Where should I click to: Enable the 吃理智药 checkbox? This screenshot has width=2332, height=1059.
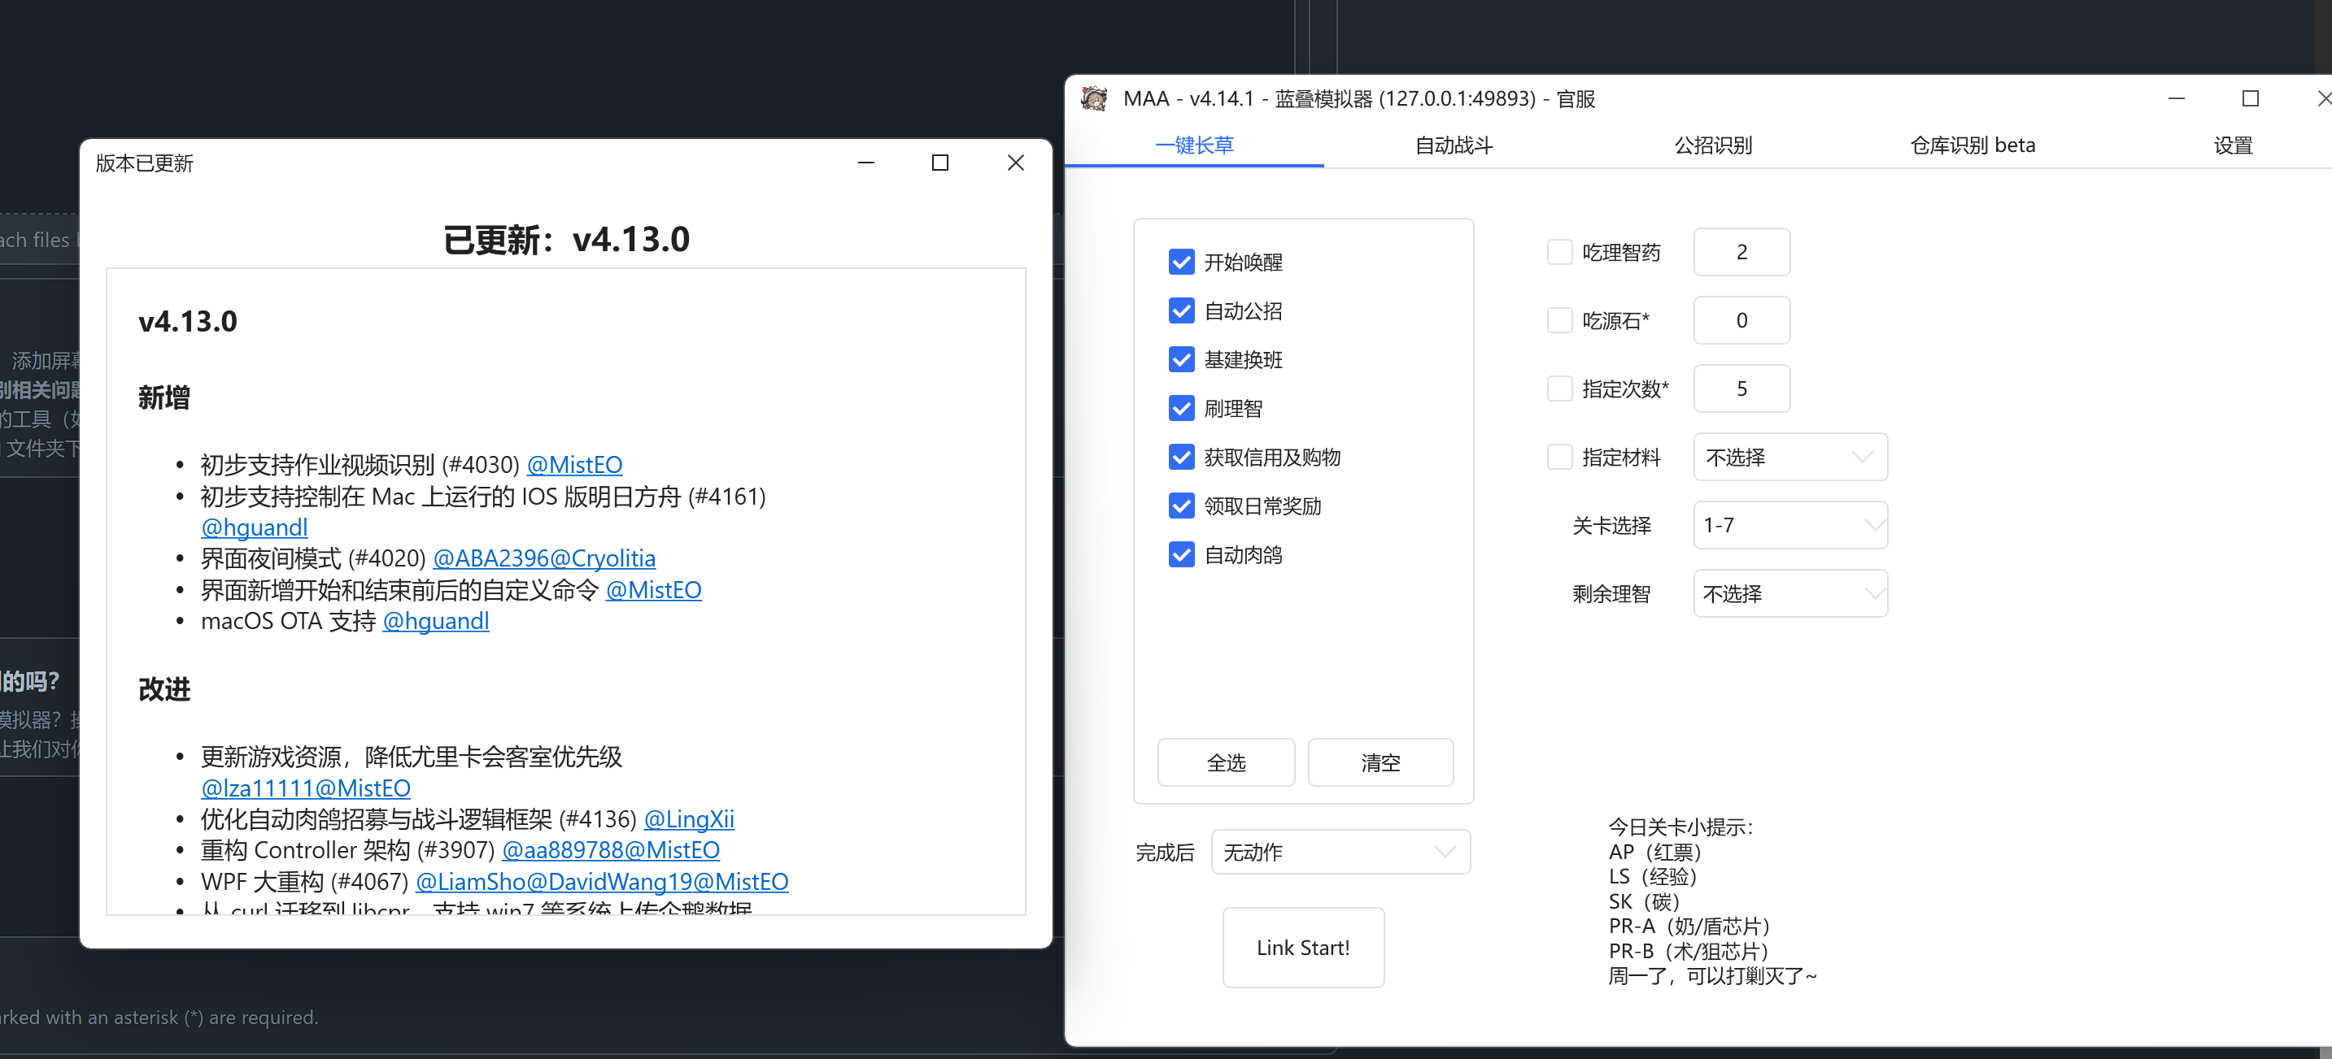click(x=1559, y=252)
